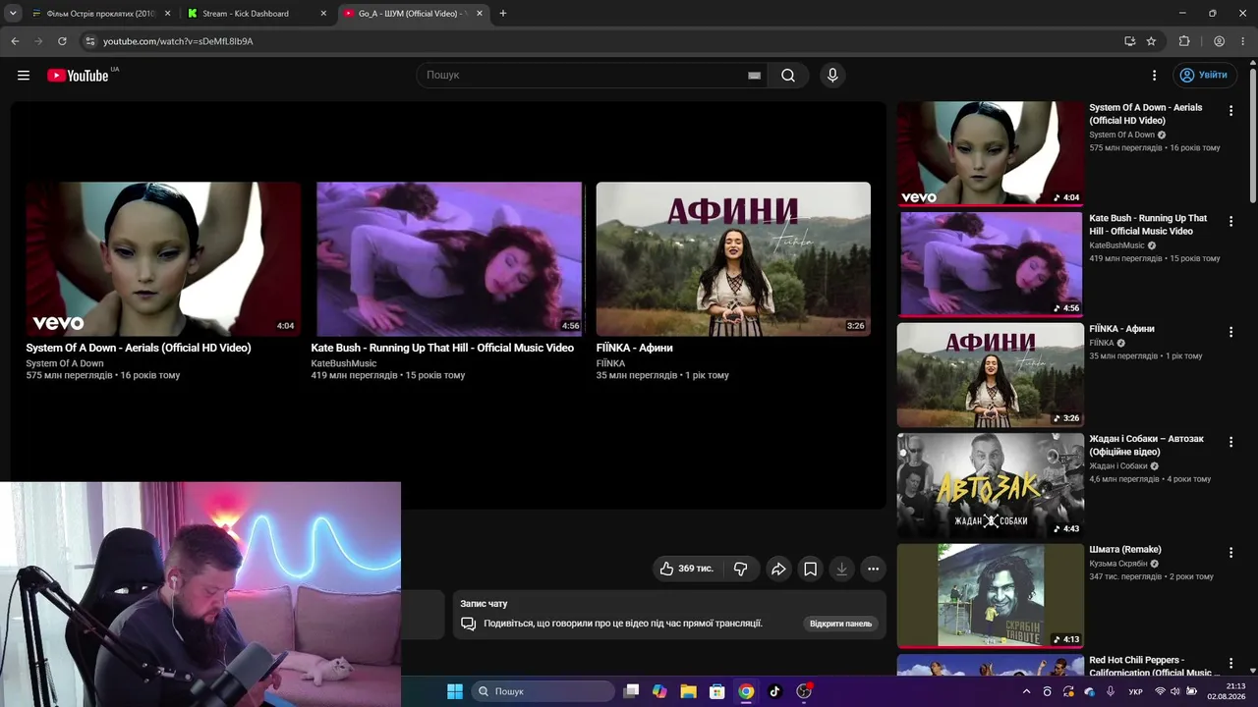Open Chrome extensions puzzle icon
The image size is (1258, 707).
pyautogui.click(x=1184, y=41)
